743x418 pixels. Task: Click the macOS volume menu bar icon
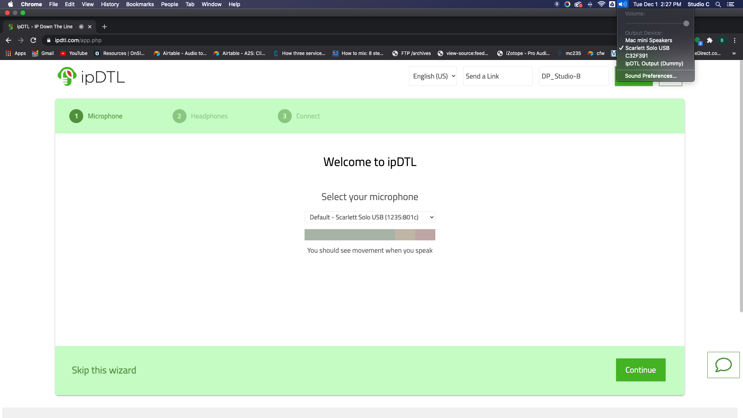pyautogui.click(x=622, y=4)
